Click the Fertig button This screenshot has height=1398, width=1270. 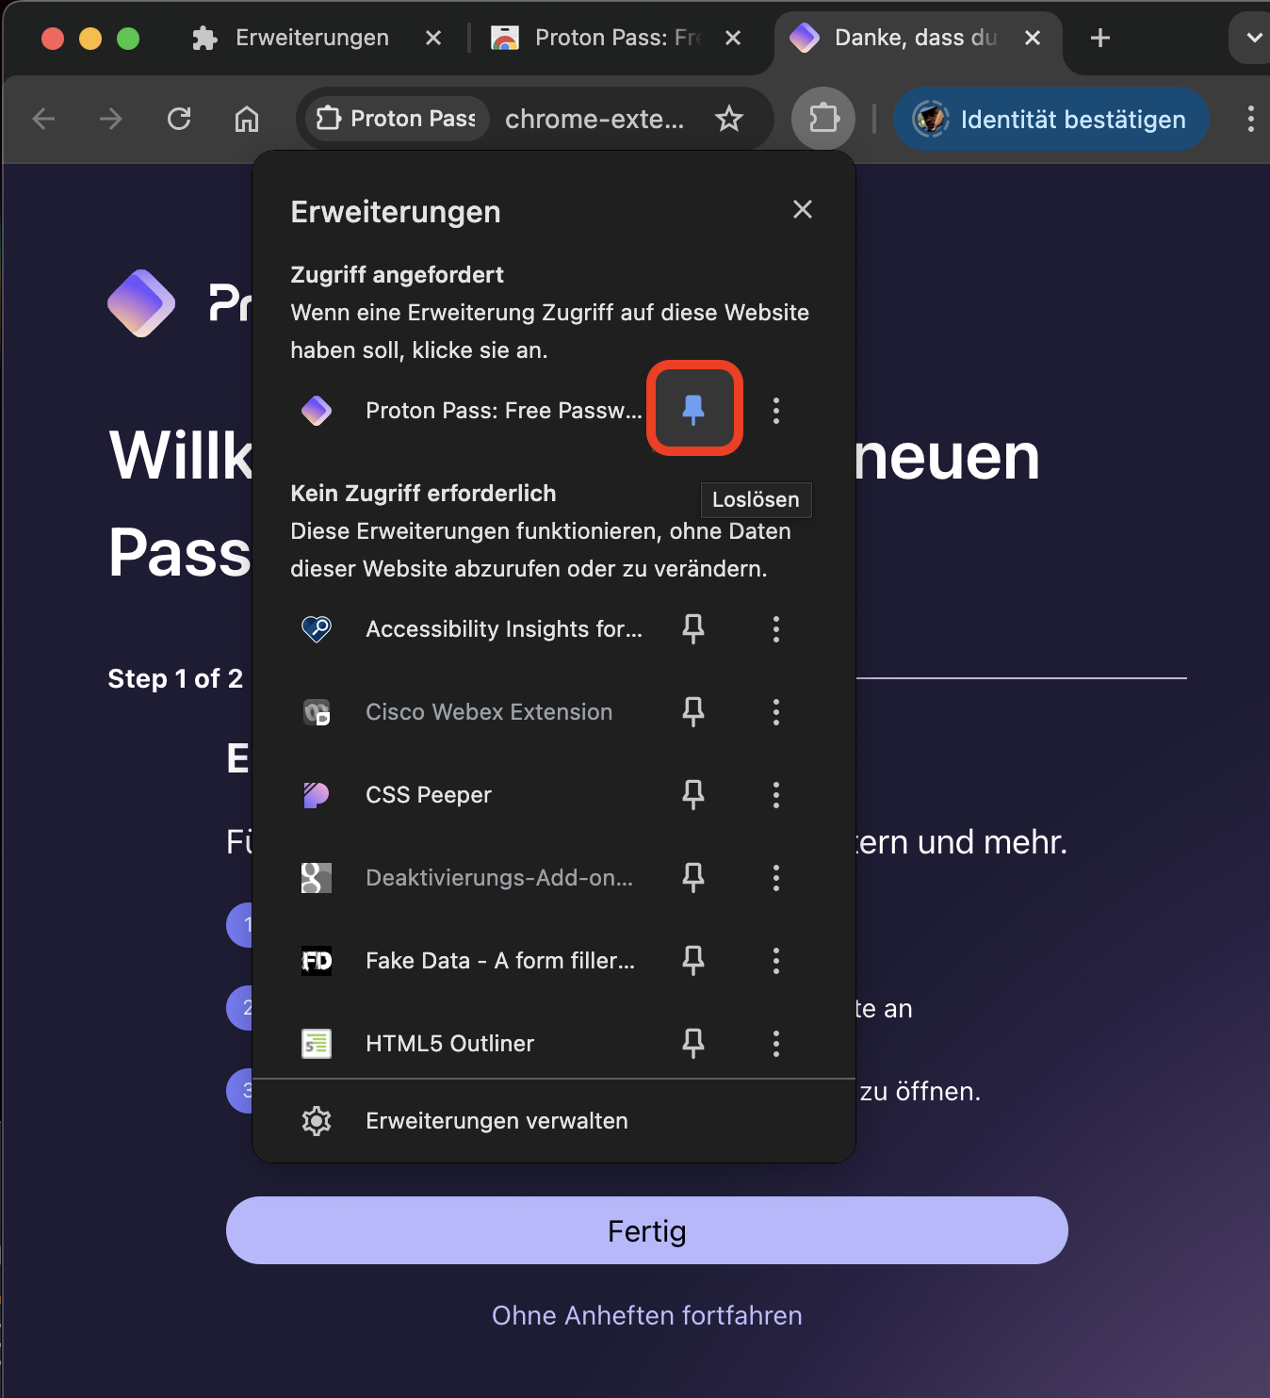click(x=647, y=1230)
